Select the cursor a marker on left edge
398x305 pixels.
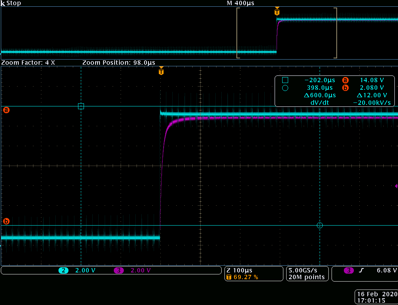(x=6, y=110)
